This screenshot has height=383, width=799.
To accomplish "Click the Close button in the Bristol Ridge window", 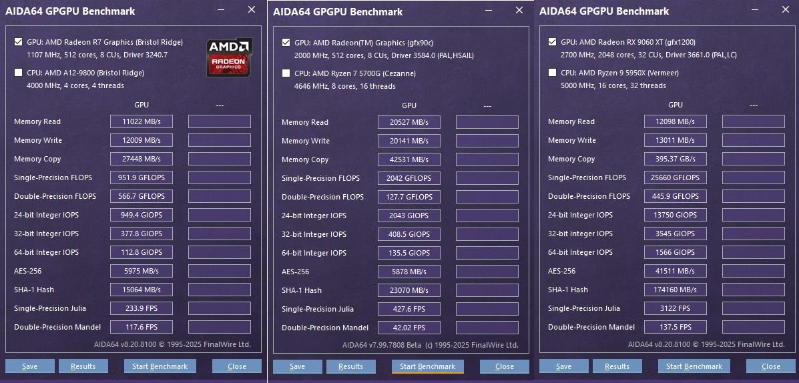I will click(237, 366).
